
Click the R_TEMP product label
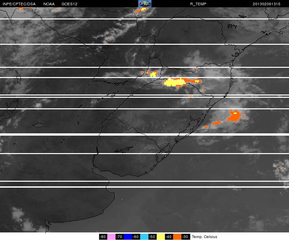198,4
